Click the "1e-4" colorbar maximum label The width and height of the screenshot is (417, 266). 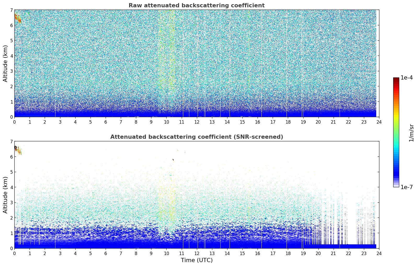point(407,78)
